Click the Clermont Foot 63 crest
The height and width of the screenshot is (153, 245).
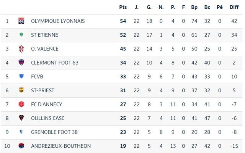pyautogui.click(x=21, y=63)
